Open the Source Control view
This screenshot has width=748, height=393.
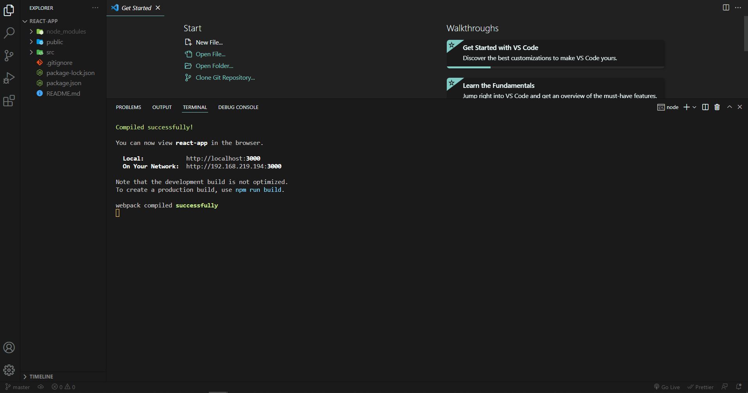coord(9,55)
